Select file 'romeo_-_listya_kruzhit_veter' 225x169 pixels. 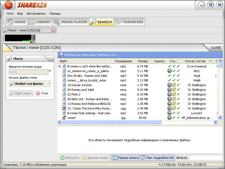pos(87,80)
